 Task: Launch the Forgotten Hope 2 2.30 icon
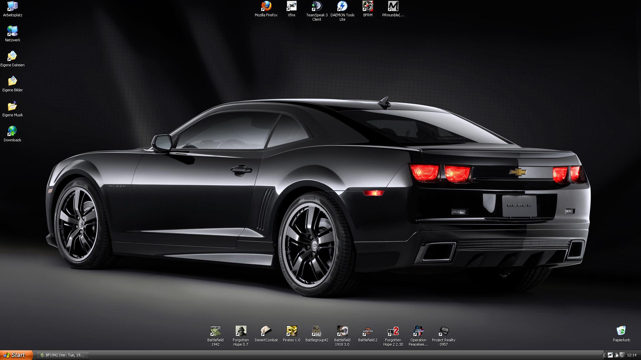[x=393, y=336]
